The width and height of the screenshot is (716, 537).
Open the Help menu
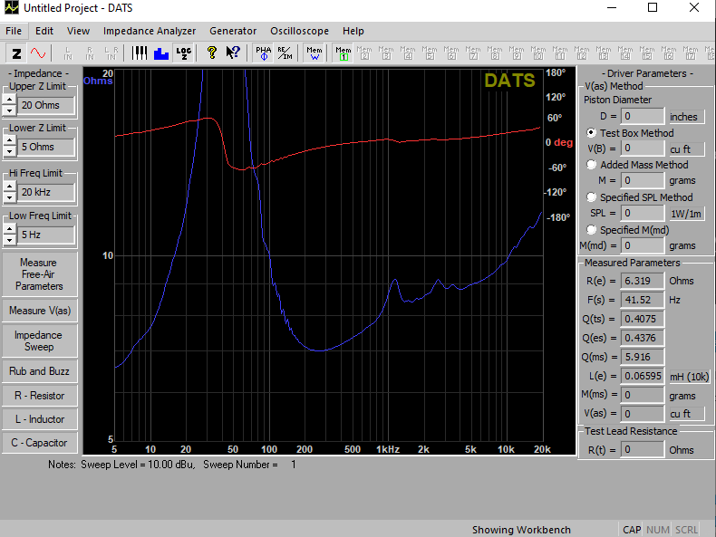click(353, 31)
